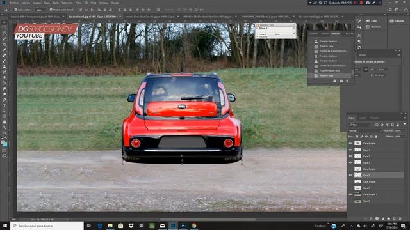Hide the Capa 4 layer
Image resolution: width=410 pixels, height=230 pixels.
pyautogui.click(x=350, y=149)
